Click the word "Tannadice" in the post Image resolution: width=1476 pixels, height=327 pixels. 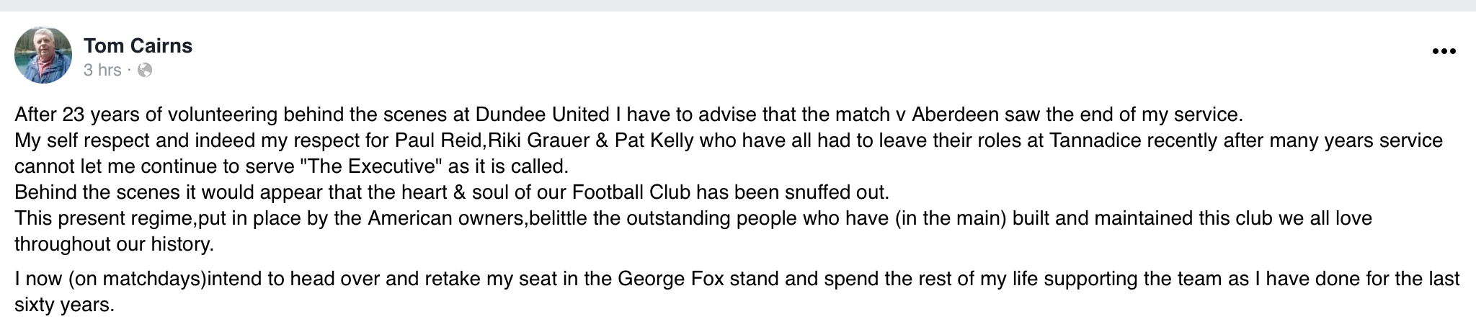(1095, 140)
